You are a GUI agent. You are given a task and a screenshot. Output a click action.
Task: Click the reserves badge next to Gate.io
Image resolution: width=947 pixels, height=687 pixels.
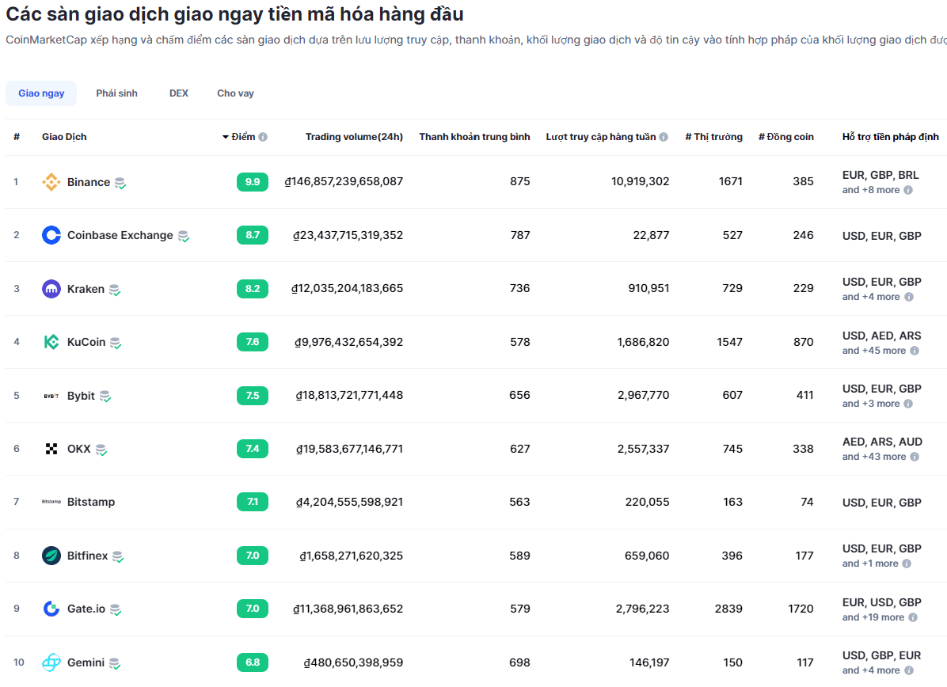[116, 609]
